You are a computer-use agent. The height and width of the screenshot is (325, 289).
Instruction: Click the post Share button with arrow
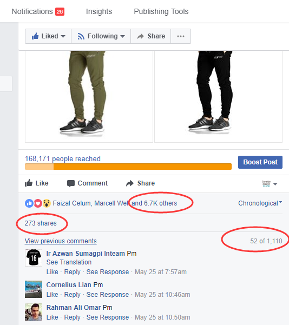[141, 183]
